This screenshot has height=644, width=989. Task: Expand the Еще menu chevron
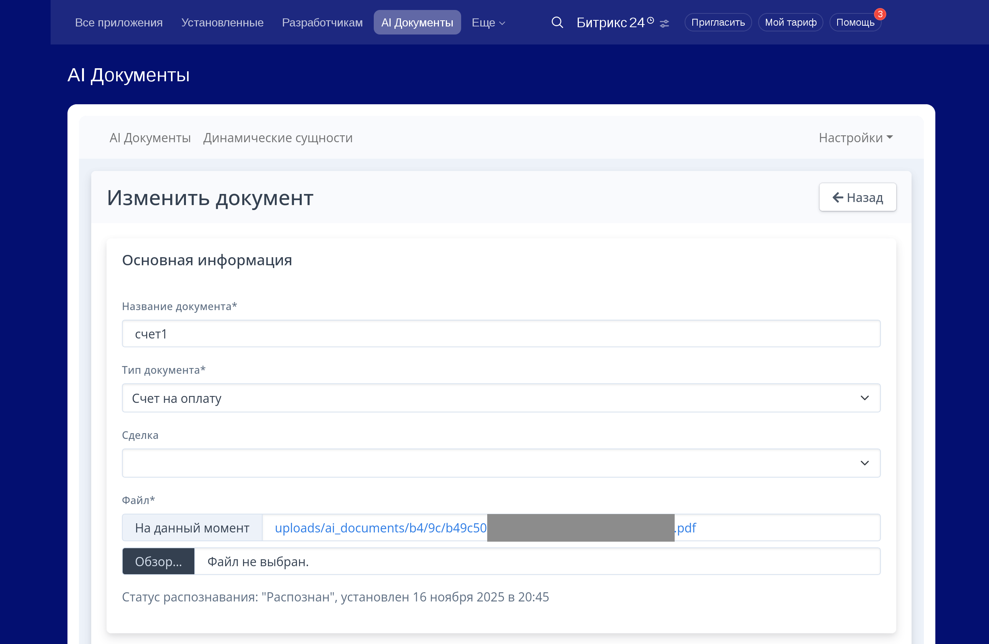[502, 23]
